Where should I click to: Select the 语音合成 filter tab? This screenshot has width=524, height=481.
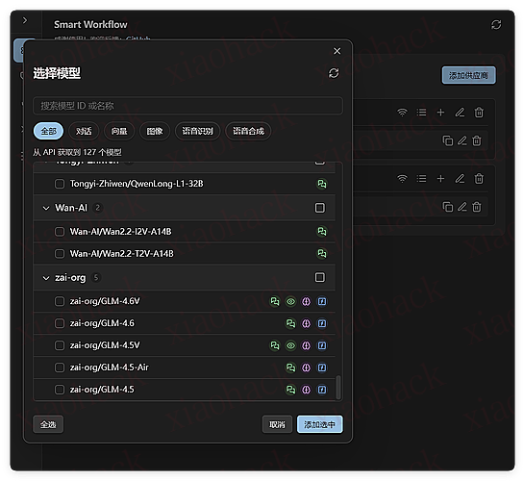(248, 131)
